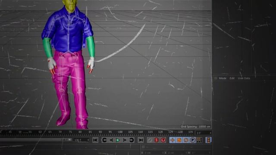Toggle Scale key recording icon
This screenshot has height=155, width=276.
pyautogui.click(x=179, y=140)
